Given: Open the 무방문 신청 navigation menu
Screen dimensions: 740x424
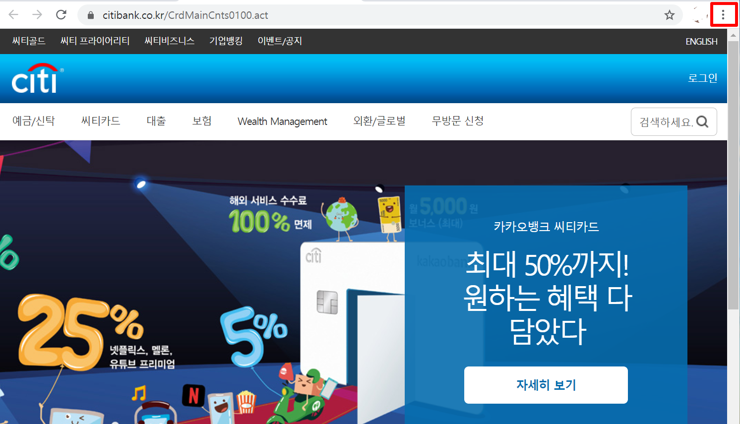Looking at the screenshot, I should pyautogui.click(x=458, y=121).
